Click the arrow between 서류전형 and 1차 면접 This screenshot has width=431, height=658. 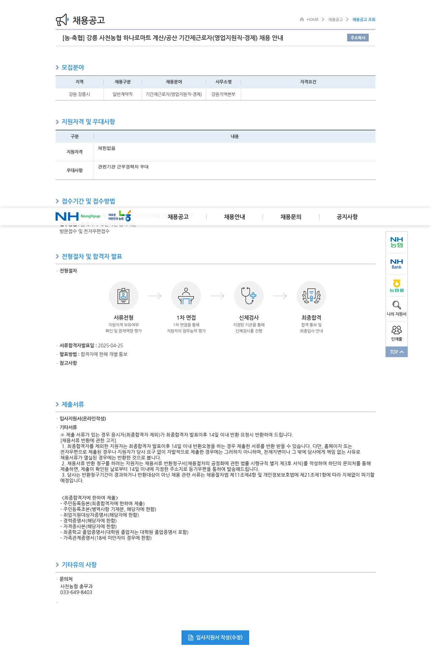tap(155, 296)
